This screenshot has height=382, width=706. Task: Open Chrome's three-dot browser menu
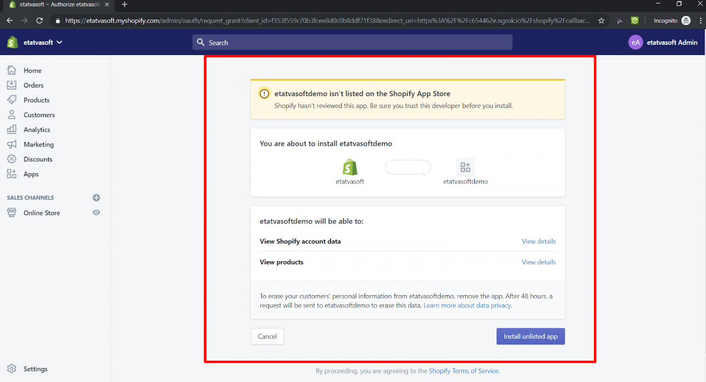pos(700,20)
